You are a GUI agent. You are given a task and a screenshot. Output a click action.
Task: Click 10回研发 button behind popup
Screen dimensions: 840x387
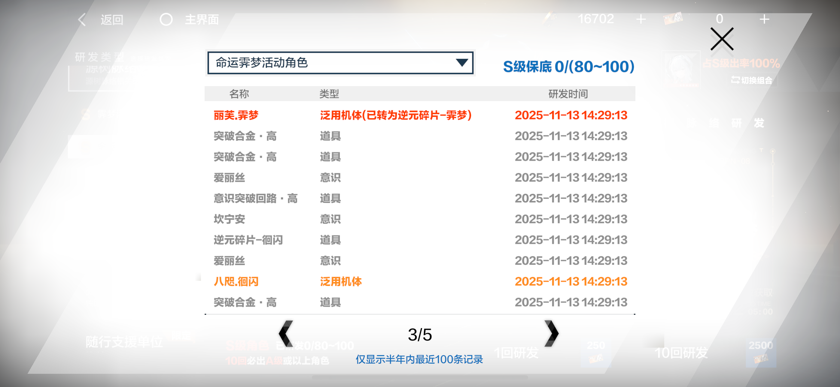(681, 353)
